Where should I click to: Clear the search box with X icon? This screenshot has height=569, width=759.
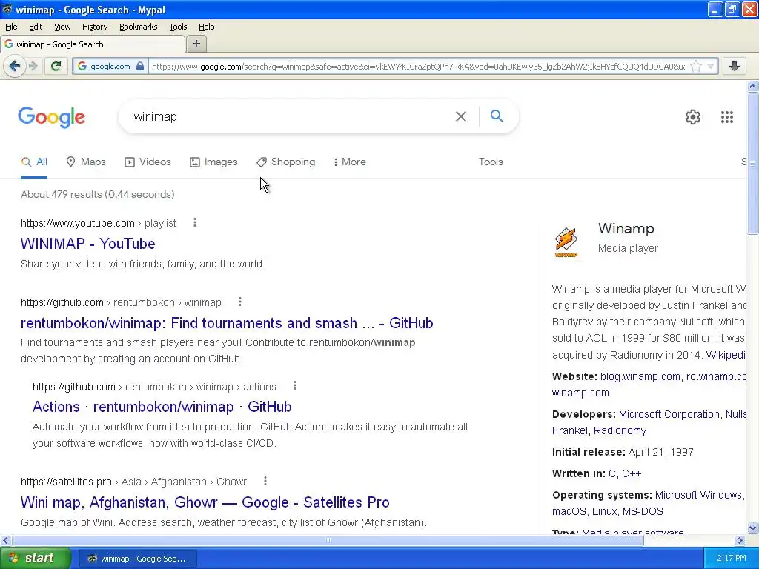pyautogui.click(x=461, y=116)
